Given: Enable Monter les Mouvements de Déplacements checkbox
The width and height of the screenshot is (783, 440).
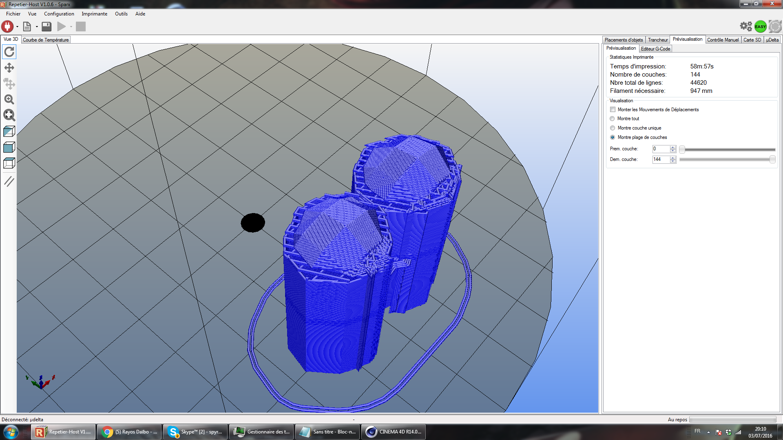Looking at the screenshot, I should pos(613,110).
